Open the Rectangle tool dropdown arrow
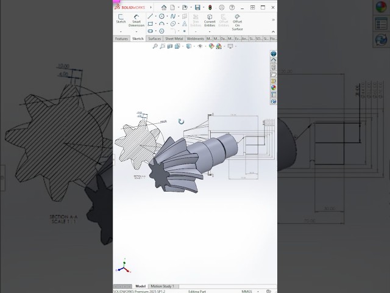Screen dimensions: 390x293 click(156, 24)
